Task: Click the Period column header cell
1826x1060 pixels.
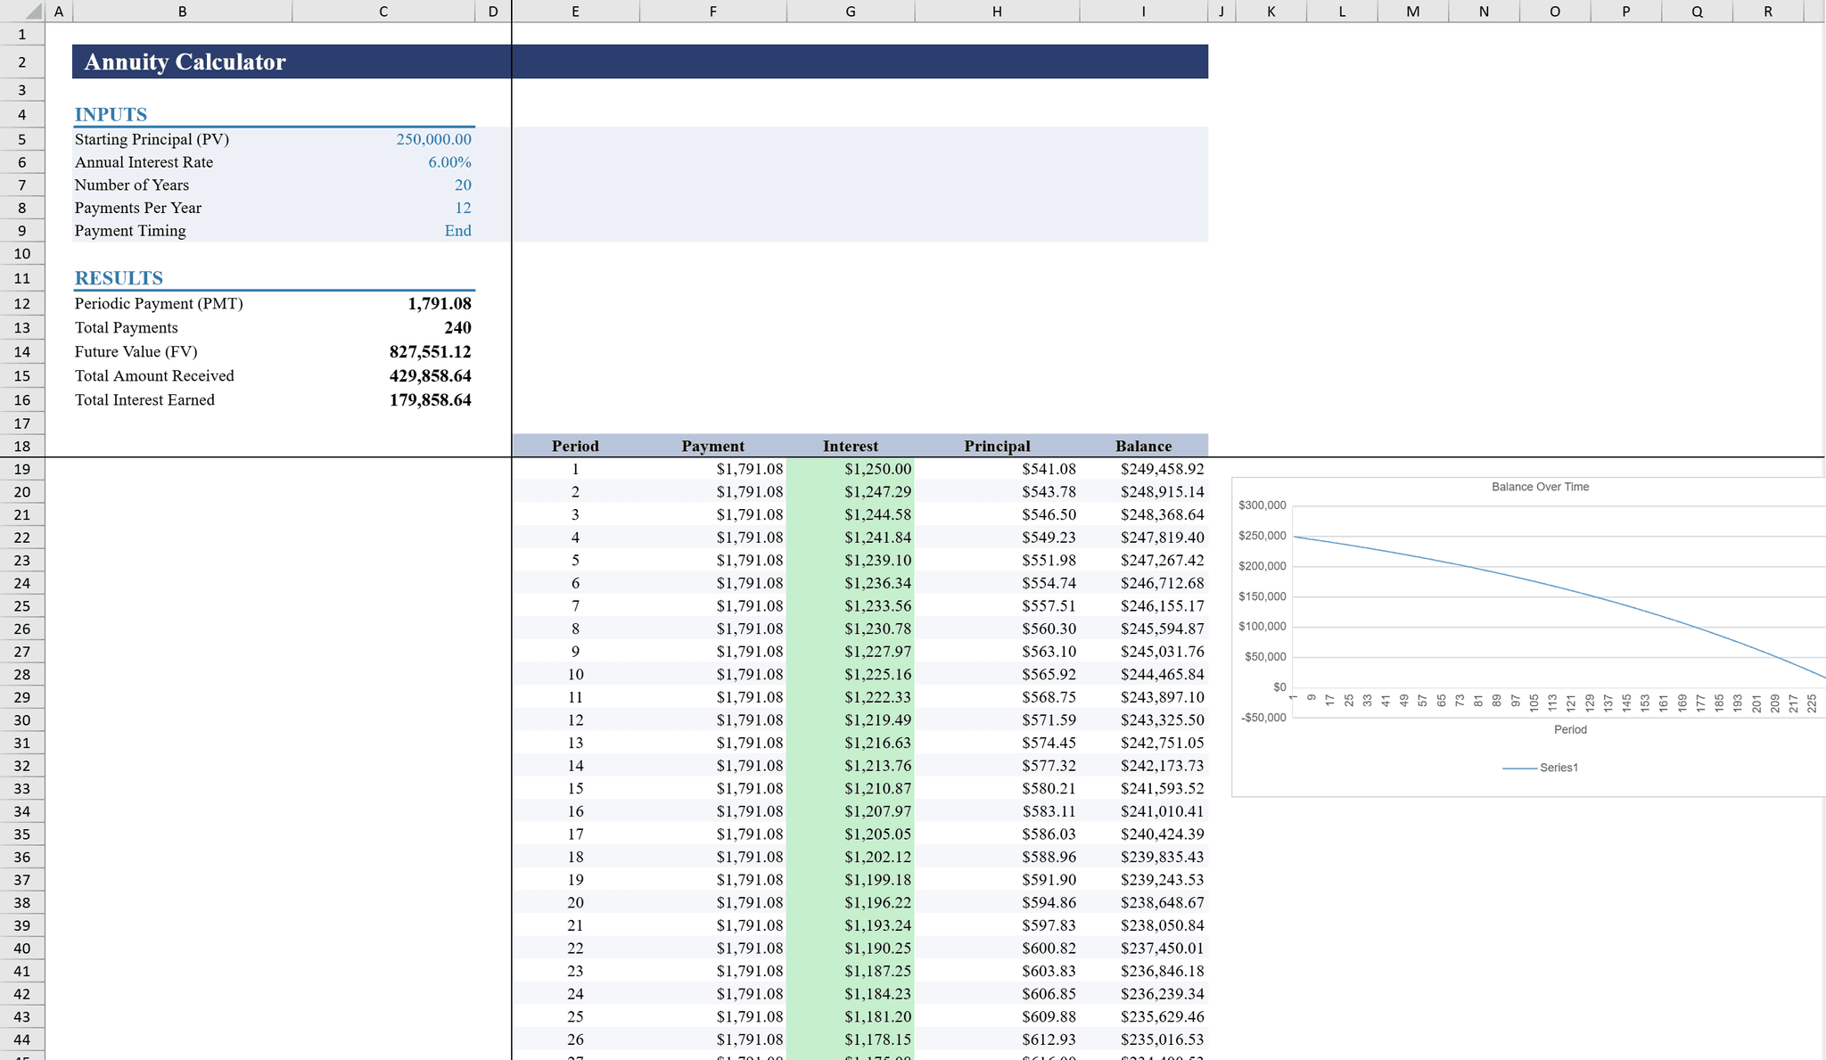Action: 575,446
